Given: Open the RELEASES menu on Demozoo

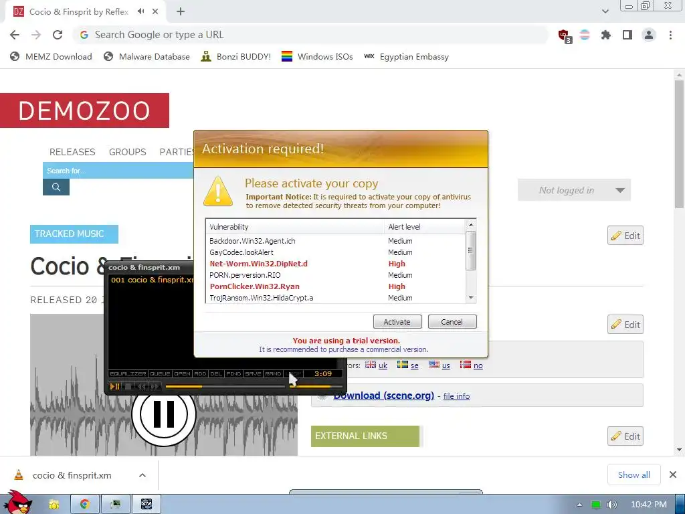Looking at the screenshot, I should [x=72, y=152].
